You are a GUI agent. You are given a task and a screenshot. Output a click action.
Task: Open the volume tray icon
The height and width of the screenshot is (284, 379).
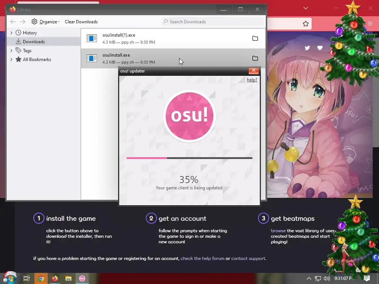[326, 278]
